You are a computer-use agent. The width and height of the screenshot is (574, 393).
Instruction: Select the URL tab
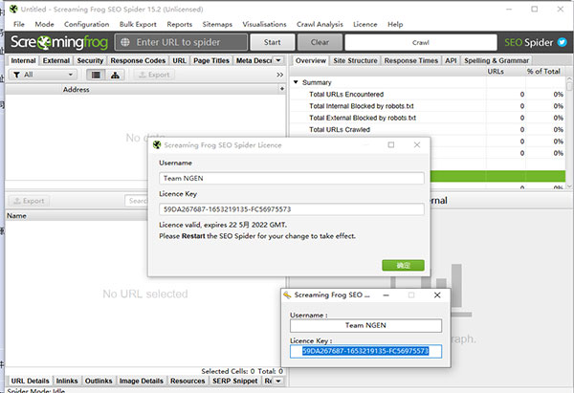click(180, 60)
